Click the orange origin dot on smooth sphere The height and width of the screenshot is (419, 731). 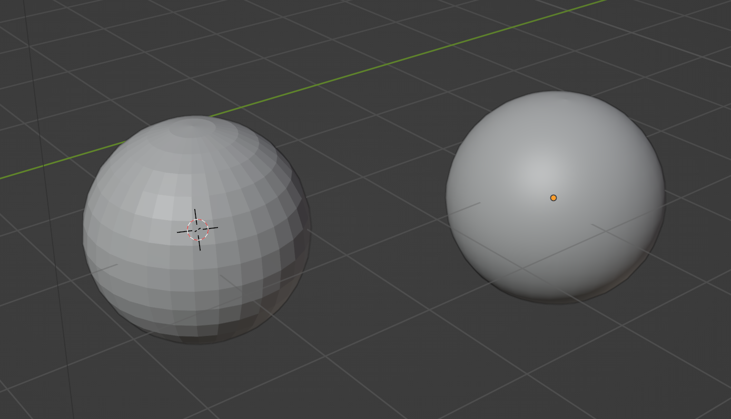click(x=554, y=198)
